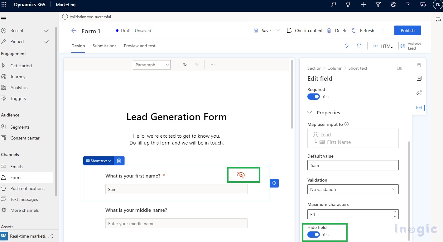Open the more options ellipsis in text toolbar

click(213, 65)
